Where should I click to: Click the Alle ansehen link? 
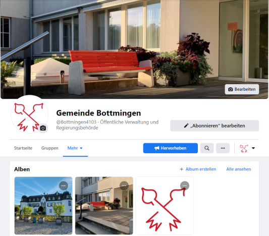point(238,169)
